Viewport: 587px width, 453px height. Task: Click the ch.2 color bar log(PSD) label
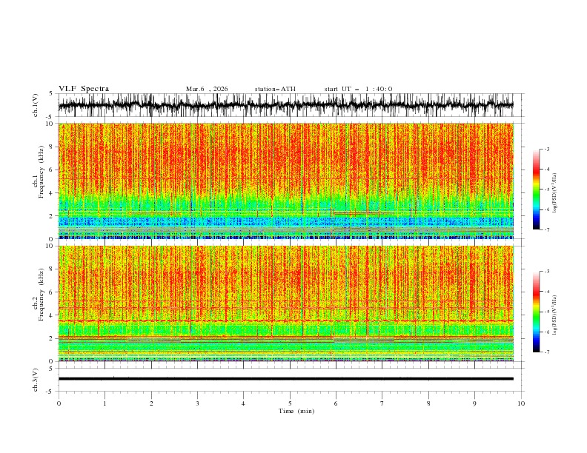[x=554, y=315]
